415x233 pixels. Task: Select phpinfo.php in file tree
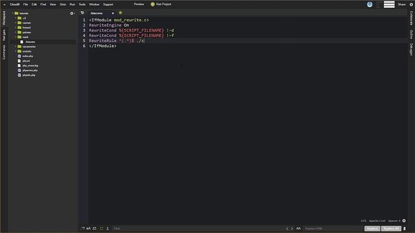[x=29, y=75]
